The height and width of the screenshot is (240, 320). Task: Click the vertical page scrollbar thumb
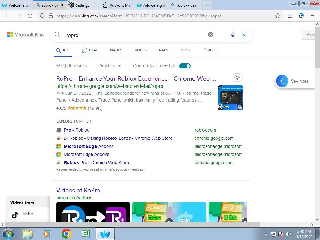click(x=317, y=47)
